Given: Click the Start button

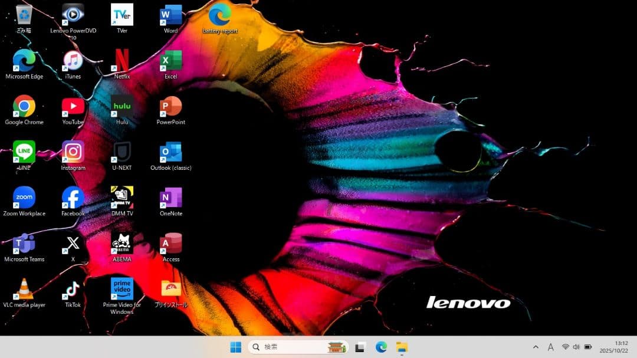Looking at the screenshot, I should click(x=235, y=347).
